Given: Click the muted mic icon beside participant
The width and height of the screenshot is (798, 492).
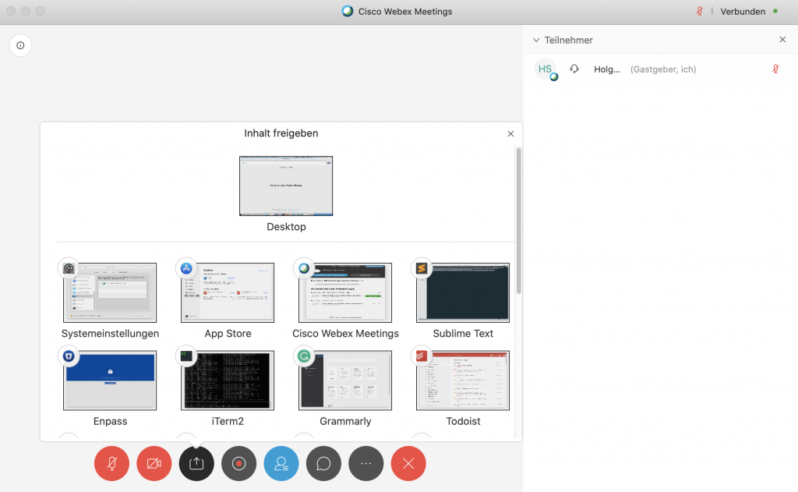Looking at the screenshot, I should (775, 69).
